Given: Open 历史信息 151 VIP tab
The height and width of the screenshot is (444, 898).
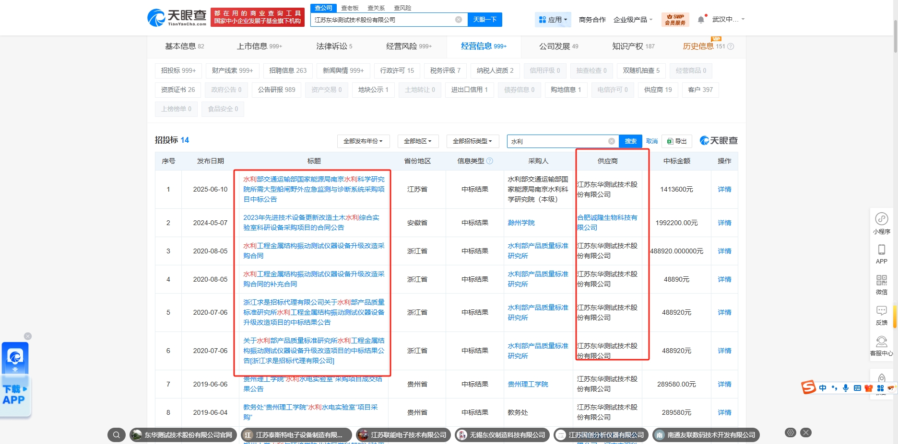Looking at the screenshot, I should [x=704, y=46].
